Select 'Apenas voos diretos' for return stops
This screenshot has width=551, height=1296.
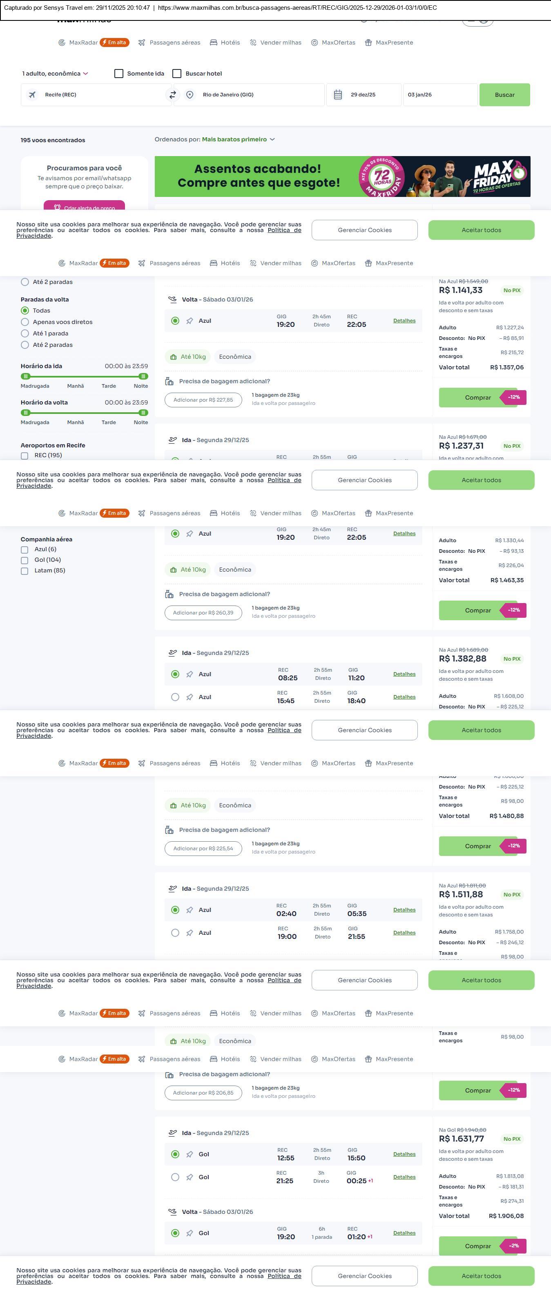click(x=25, y=322)
